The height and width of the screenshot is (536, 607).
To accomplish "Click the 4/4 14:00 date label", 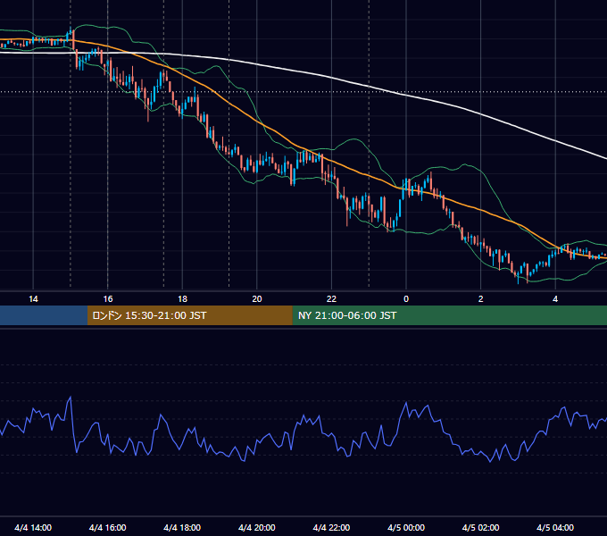I will [33, 527].
